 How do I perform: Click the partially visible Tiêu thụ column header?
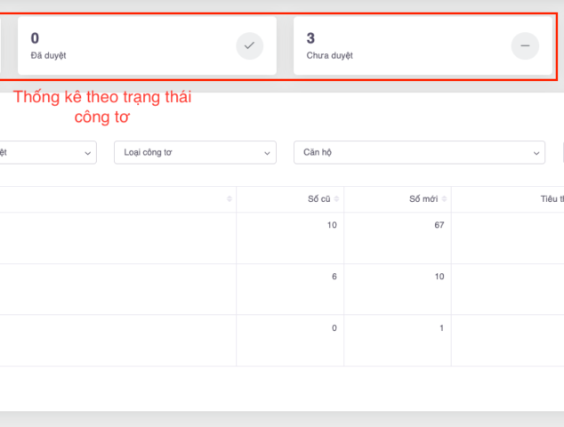[x=550, y=199]
